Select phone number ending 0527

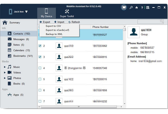point(100,35)
